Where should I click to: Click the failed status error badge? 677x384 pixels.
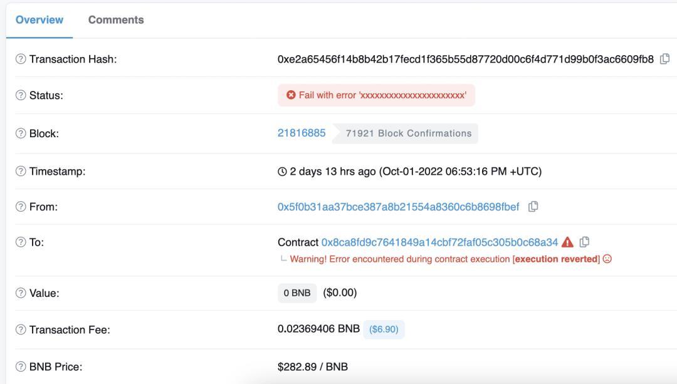pyautogui.click(x=376, y=95)
